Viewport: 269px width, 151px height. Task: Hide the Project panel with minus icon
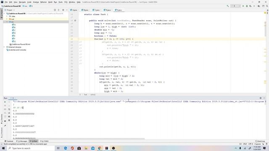[67, 10]
